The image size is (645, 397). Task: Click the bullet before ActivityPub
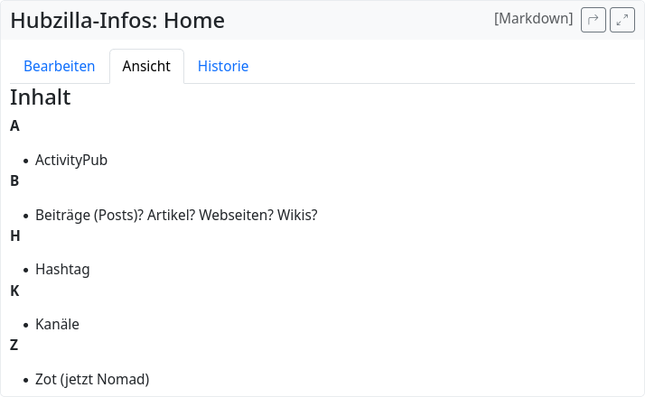25,161
